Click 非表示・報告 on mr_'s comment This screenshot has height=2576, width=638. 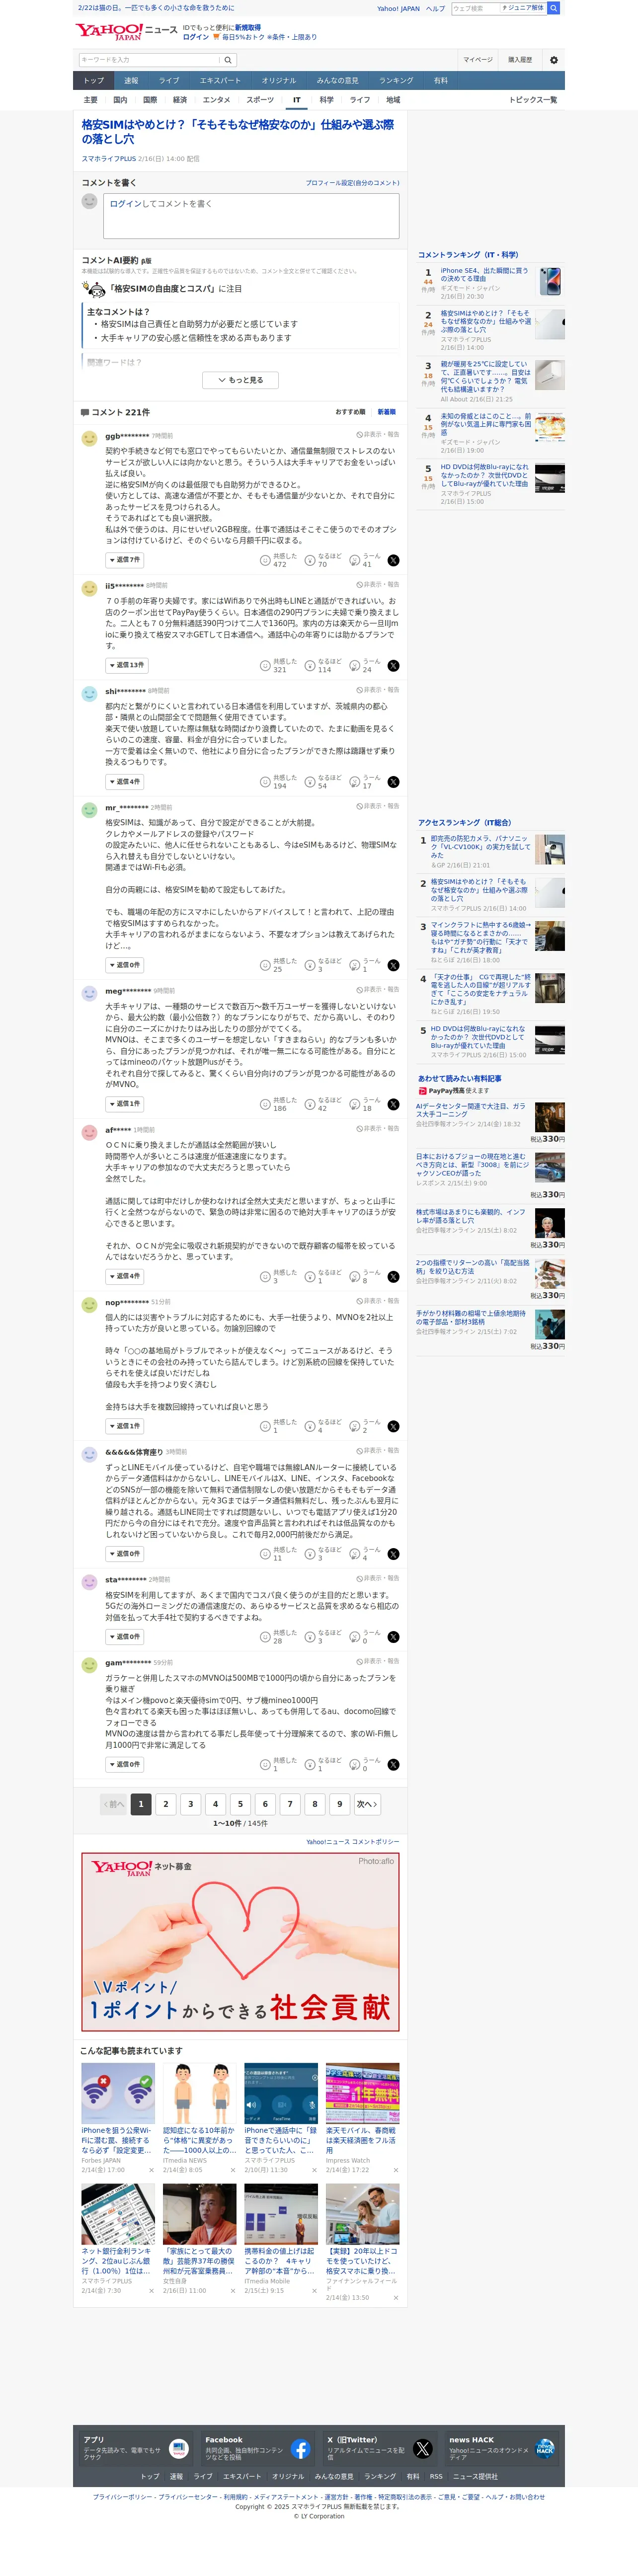point(378,806)
